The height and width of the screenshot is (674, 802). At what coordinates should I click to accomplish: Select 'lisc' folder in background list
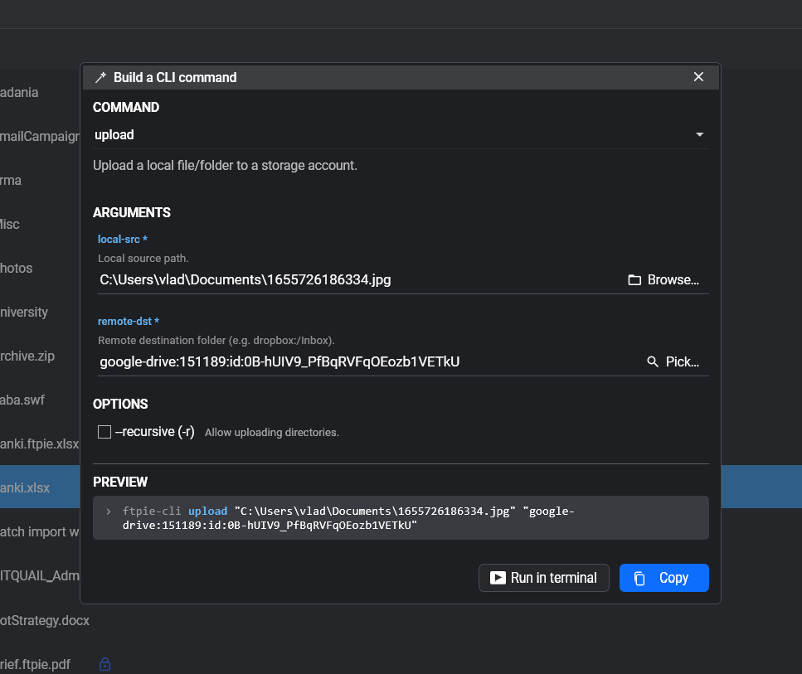[x=10, y=225]
